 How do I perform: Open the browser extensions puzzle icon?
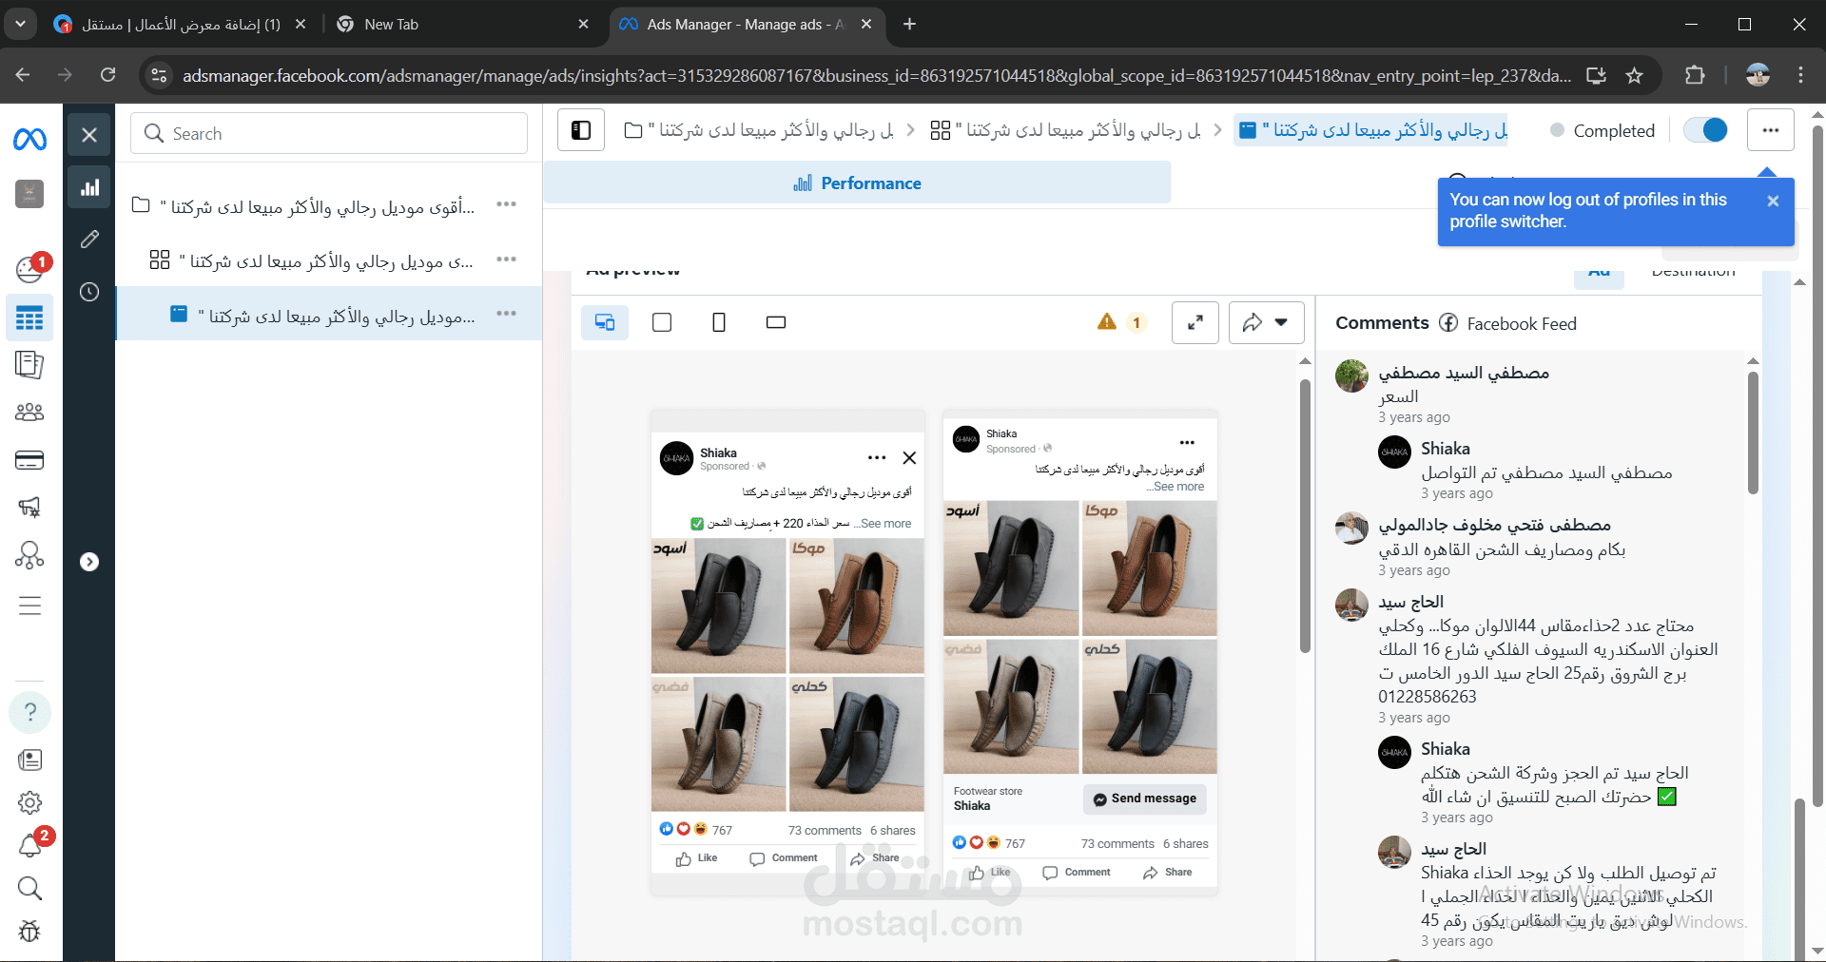(x=1695, y=75)
